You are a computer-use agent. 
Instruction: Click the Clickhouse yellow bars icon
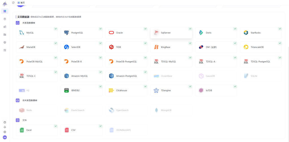coord(111,90)
